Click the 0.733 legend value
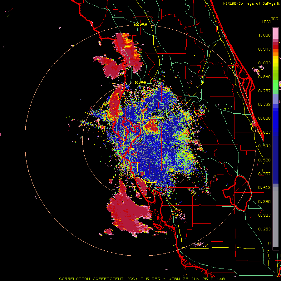The width and height of the screenshot is (281, 281). pyautogui.click(x=264, y=105)
